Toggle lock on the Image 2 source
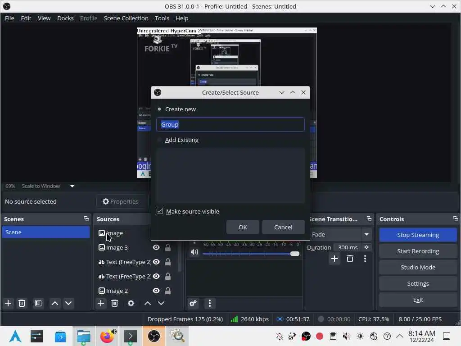This screenshot has height=346, width=461. point(168,291)
